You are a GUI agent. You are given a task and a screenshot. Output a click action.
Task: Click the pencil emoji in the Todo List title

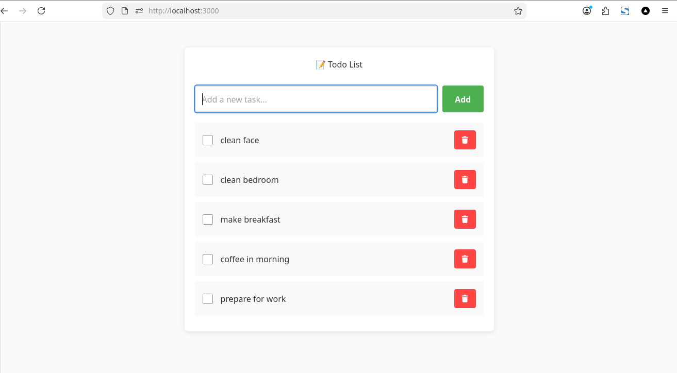coord(320,64)
